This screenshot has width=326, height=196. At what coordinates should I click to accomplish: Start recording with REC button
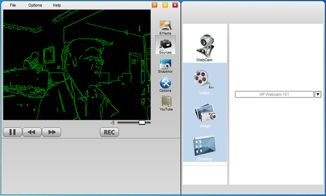[109, 132]
